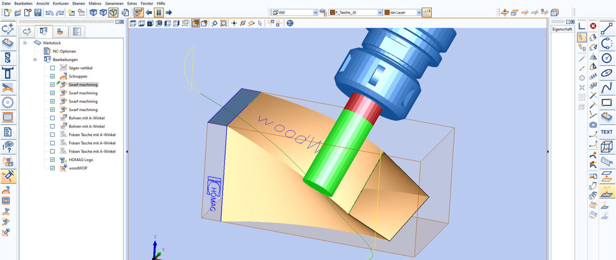This screenshot has width=616, height=260.
Task: Click the Eigenschaft panel header
Action: coord(562,29)
